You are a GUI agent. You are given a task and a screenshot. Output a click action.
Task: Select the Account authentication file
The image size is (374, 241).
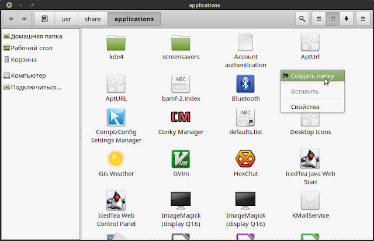pos(245,51)
